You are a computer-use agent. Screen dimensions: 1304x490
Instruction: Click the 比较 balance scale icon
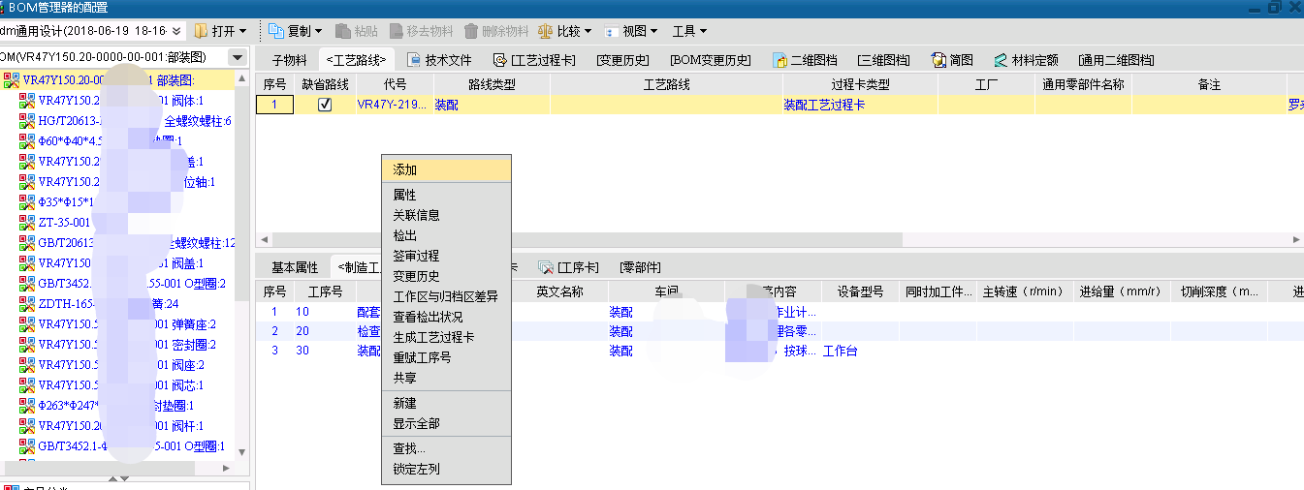545,31
